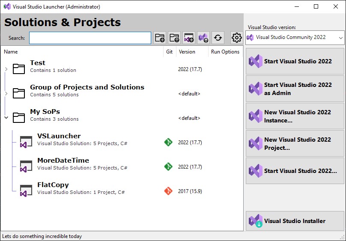Click the My SoPs folder icon
Screen dimensions: 346x241
(x=19, y=118)
